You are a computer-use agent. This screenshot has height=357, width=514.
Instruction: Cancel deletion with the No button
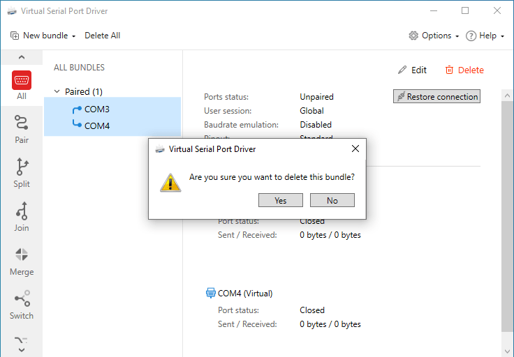tap(332, 200)
